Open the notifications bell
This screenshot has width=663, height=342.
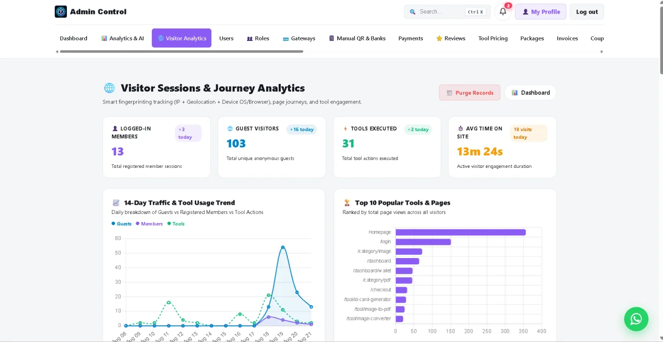click(x=502, y=11)
